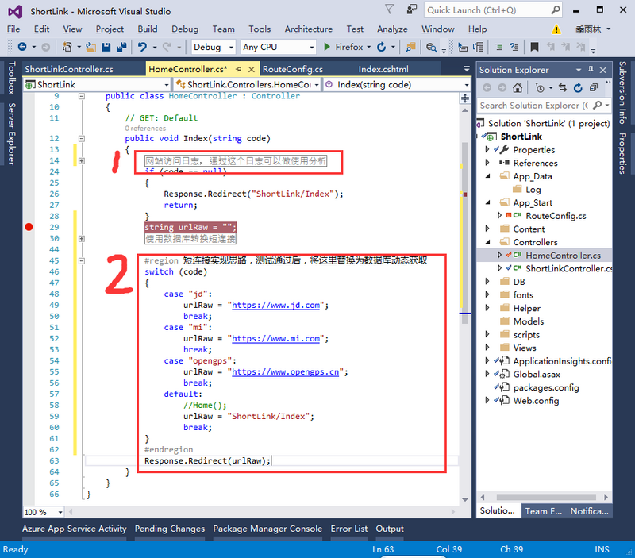635x558 pixels.
Task: Click the Solution Explorer horizontal scrollbar
Action: [545, 497]
